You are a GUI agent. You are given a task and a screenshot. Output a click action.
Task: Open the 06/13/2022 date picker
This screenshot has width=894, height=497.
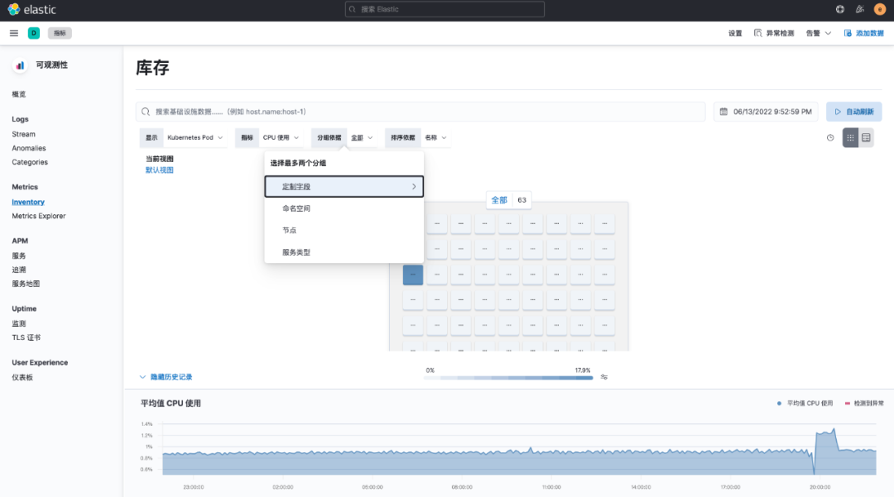[x=766, y=112]
